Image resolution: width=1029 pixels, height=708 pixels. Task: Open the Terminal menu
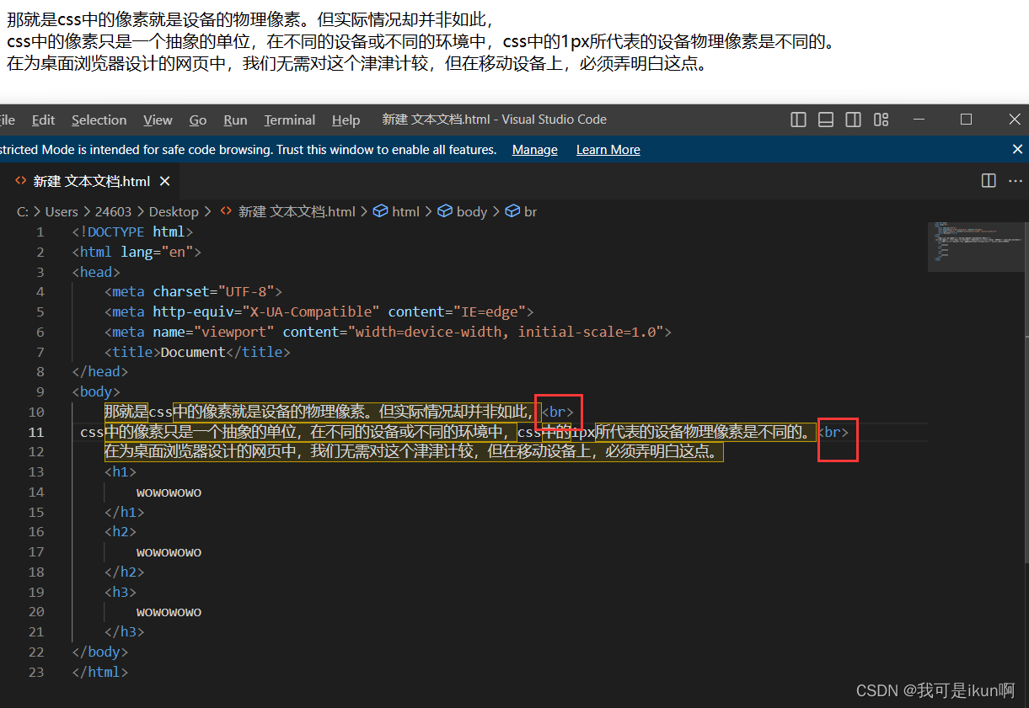coord(290,120)
